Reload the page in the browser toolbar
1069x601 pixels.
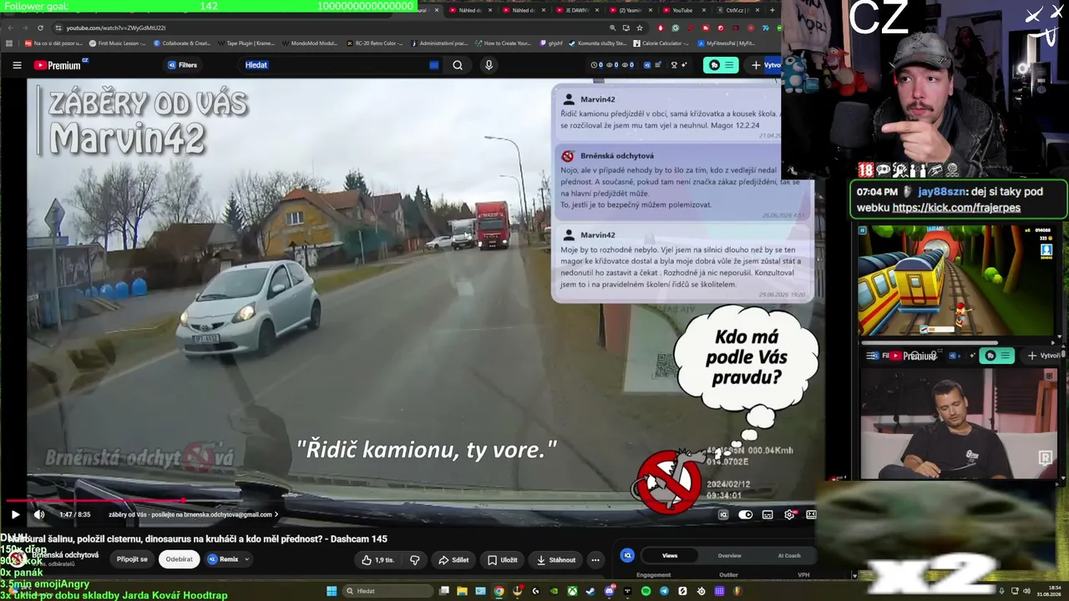(x=40, y=28)
